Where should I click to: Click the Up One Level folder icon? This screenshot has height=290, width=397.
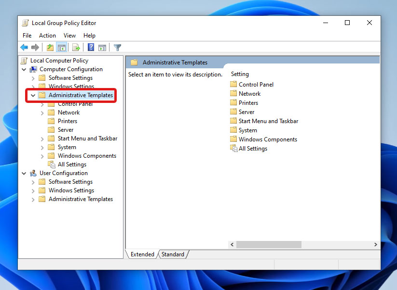50,47
